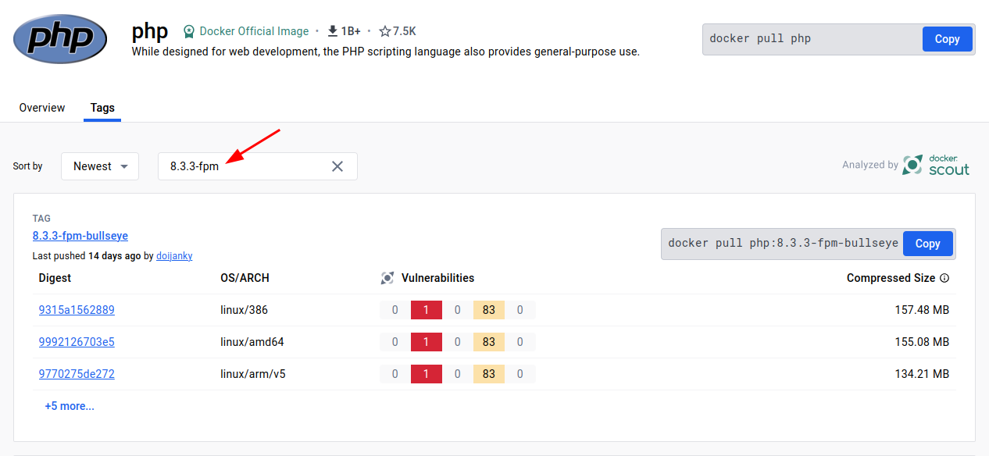This screenshot has width=989, height=456.
Task: Click the Analyzed by label
Action: click(x=870, y=165)
